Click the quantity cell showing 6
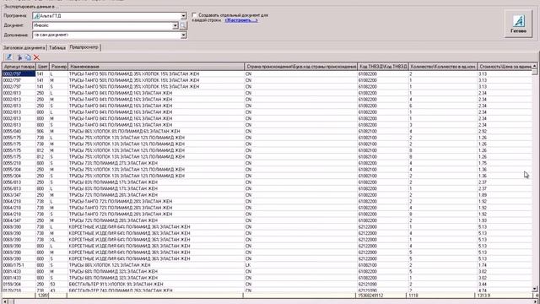 tap(442, 106)
